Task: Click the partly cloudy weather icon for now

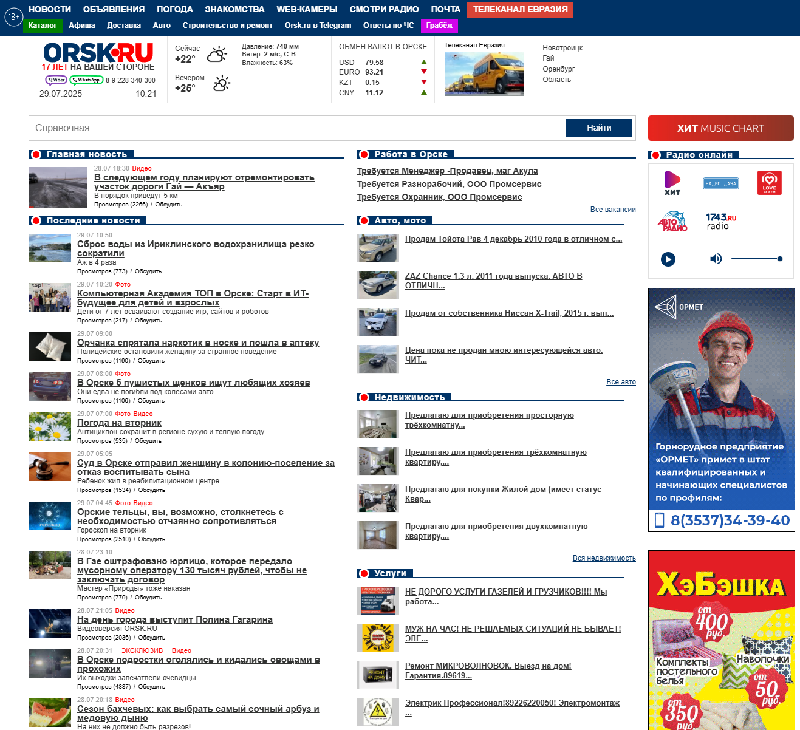Action: (x=217, y=54)
